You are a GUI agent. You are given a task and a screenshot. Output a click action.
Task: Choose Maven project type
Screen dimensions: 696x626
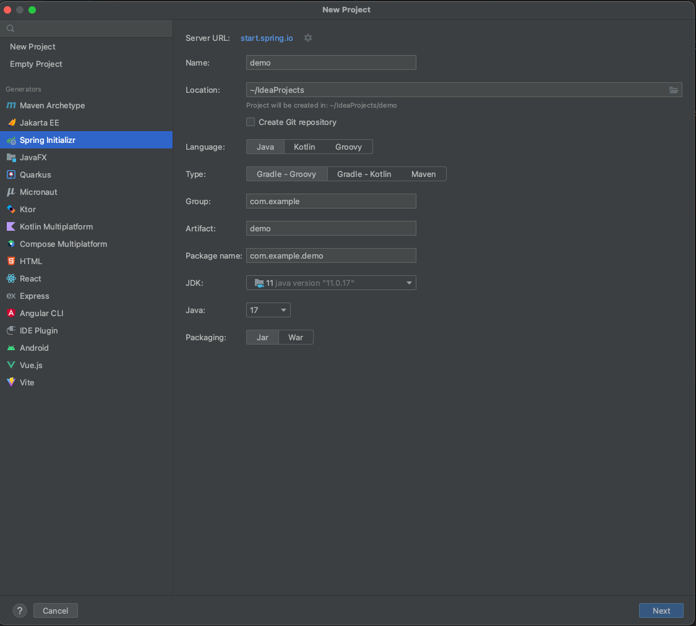click(x=423, y=174)
